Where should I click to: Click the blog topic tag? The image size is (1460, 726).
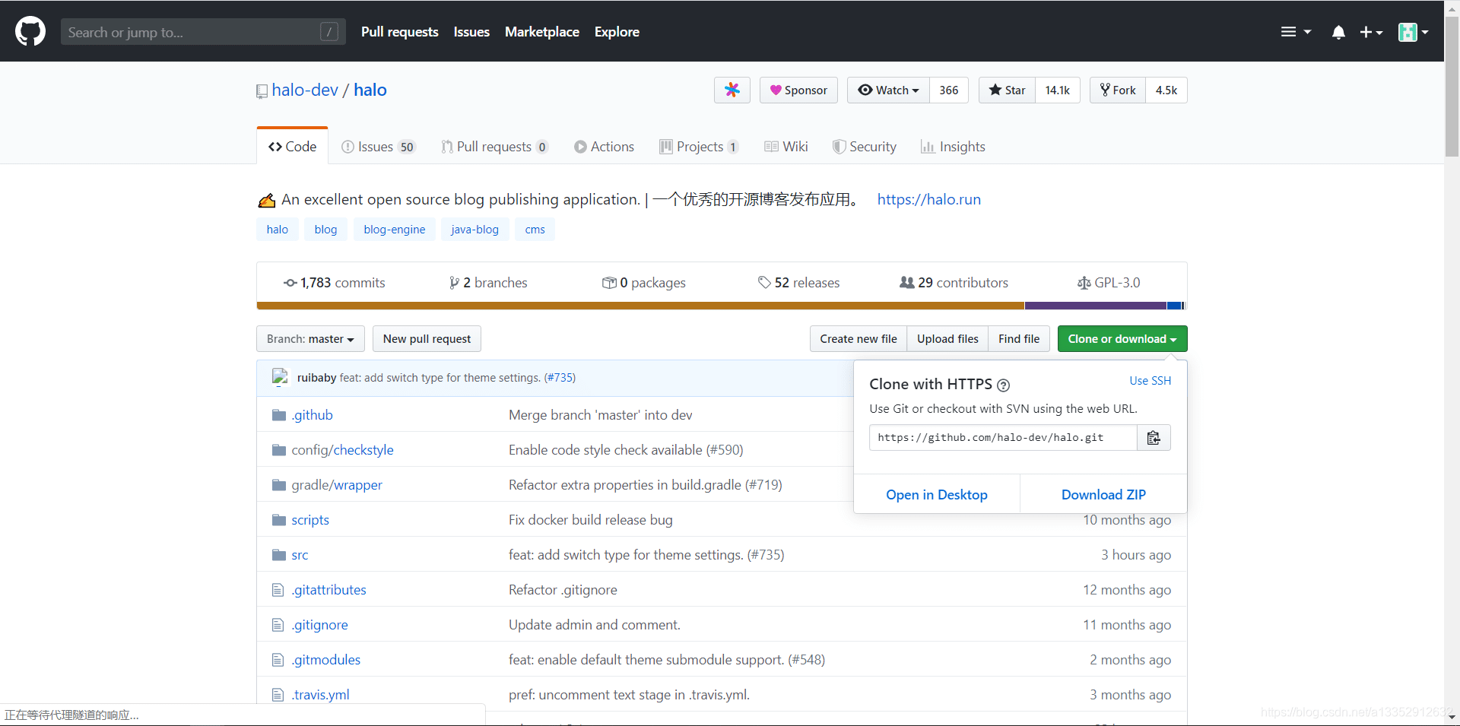pos(325,230)
